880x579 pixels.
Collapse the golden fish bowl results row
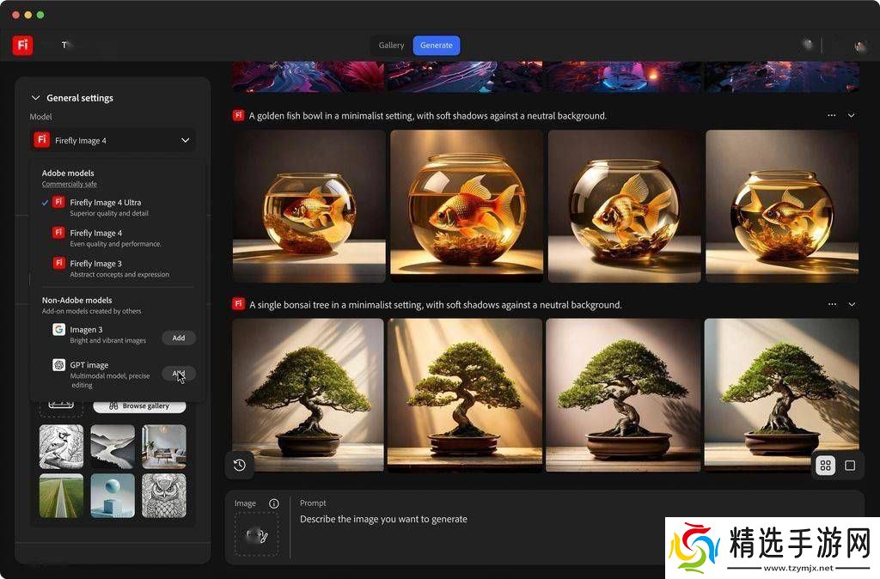[x=852, y=115]
